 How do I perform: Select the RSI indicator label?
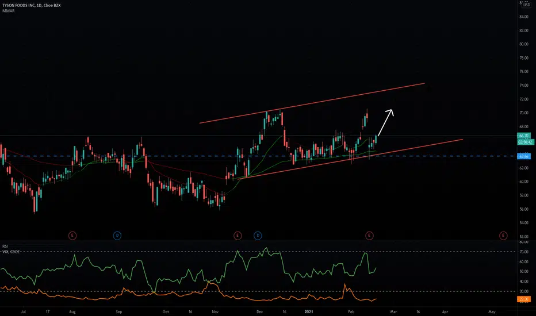[x=5, y=246]
